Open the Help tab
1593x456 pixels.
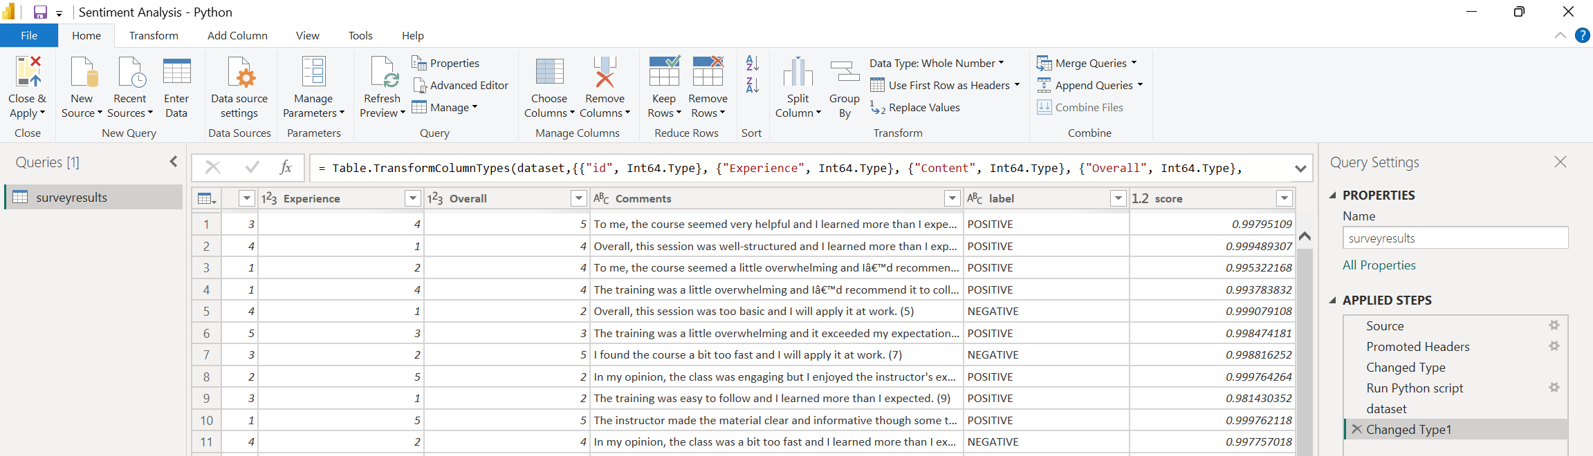click(x=413, y=35)
